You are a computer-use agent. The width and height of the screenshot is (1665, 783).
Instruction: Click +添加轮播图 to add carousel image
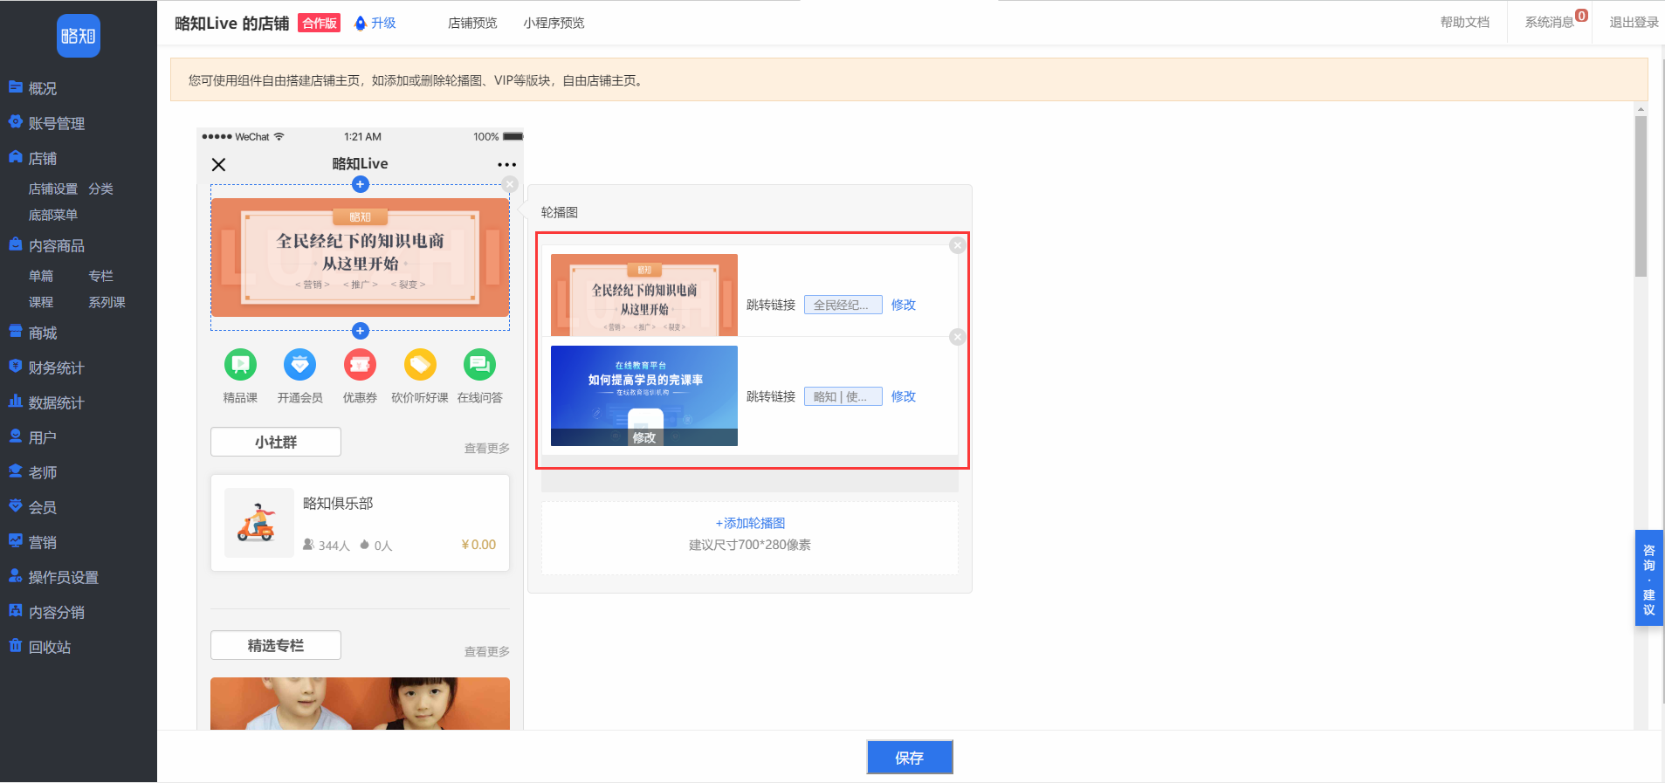(750, 523)
